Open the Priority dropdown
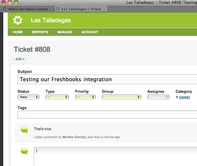Image resolution: width=197 pixels, height=166 pixels. (85, 97)
